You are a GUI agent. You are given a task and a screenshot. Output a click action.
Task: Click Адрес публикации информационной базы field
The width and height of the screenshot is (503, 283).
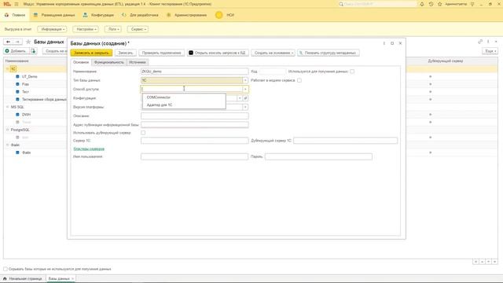194,124
